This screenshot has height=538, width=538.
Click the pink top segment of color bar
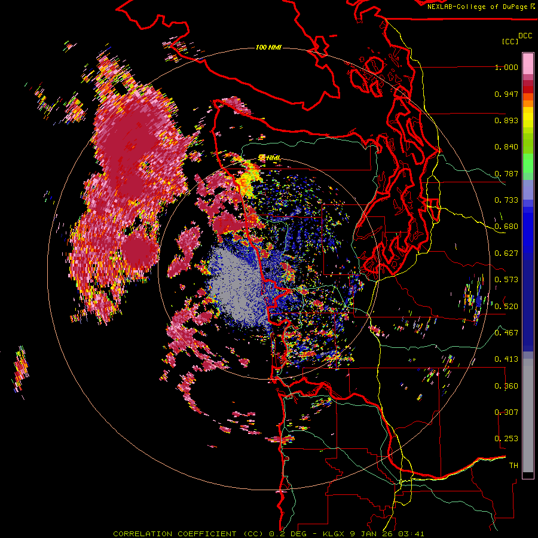(528, 63)
